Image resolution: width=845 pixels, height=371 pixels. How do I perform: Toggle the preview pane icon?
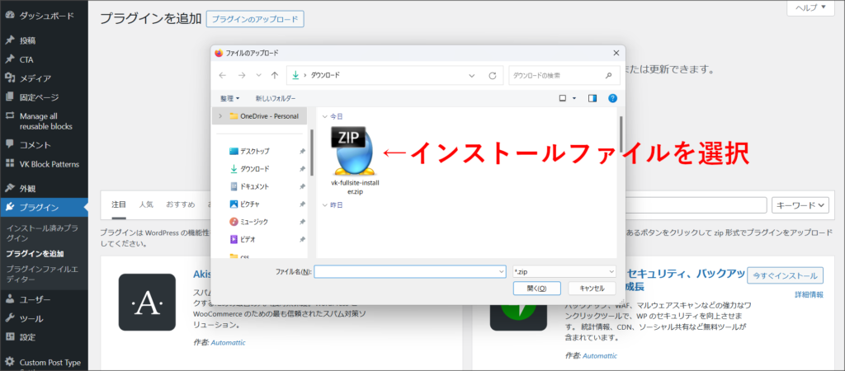[x=592, y=98]
